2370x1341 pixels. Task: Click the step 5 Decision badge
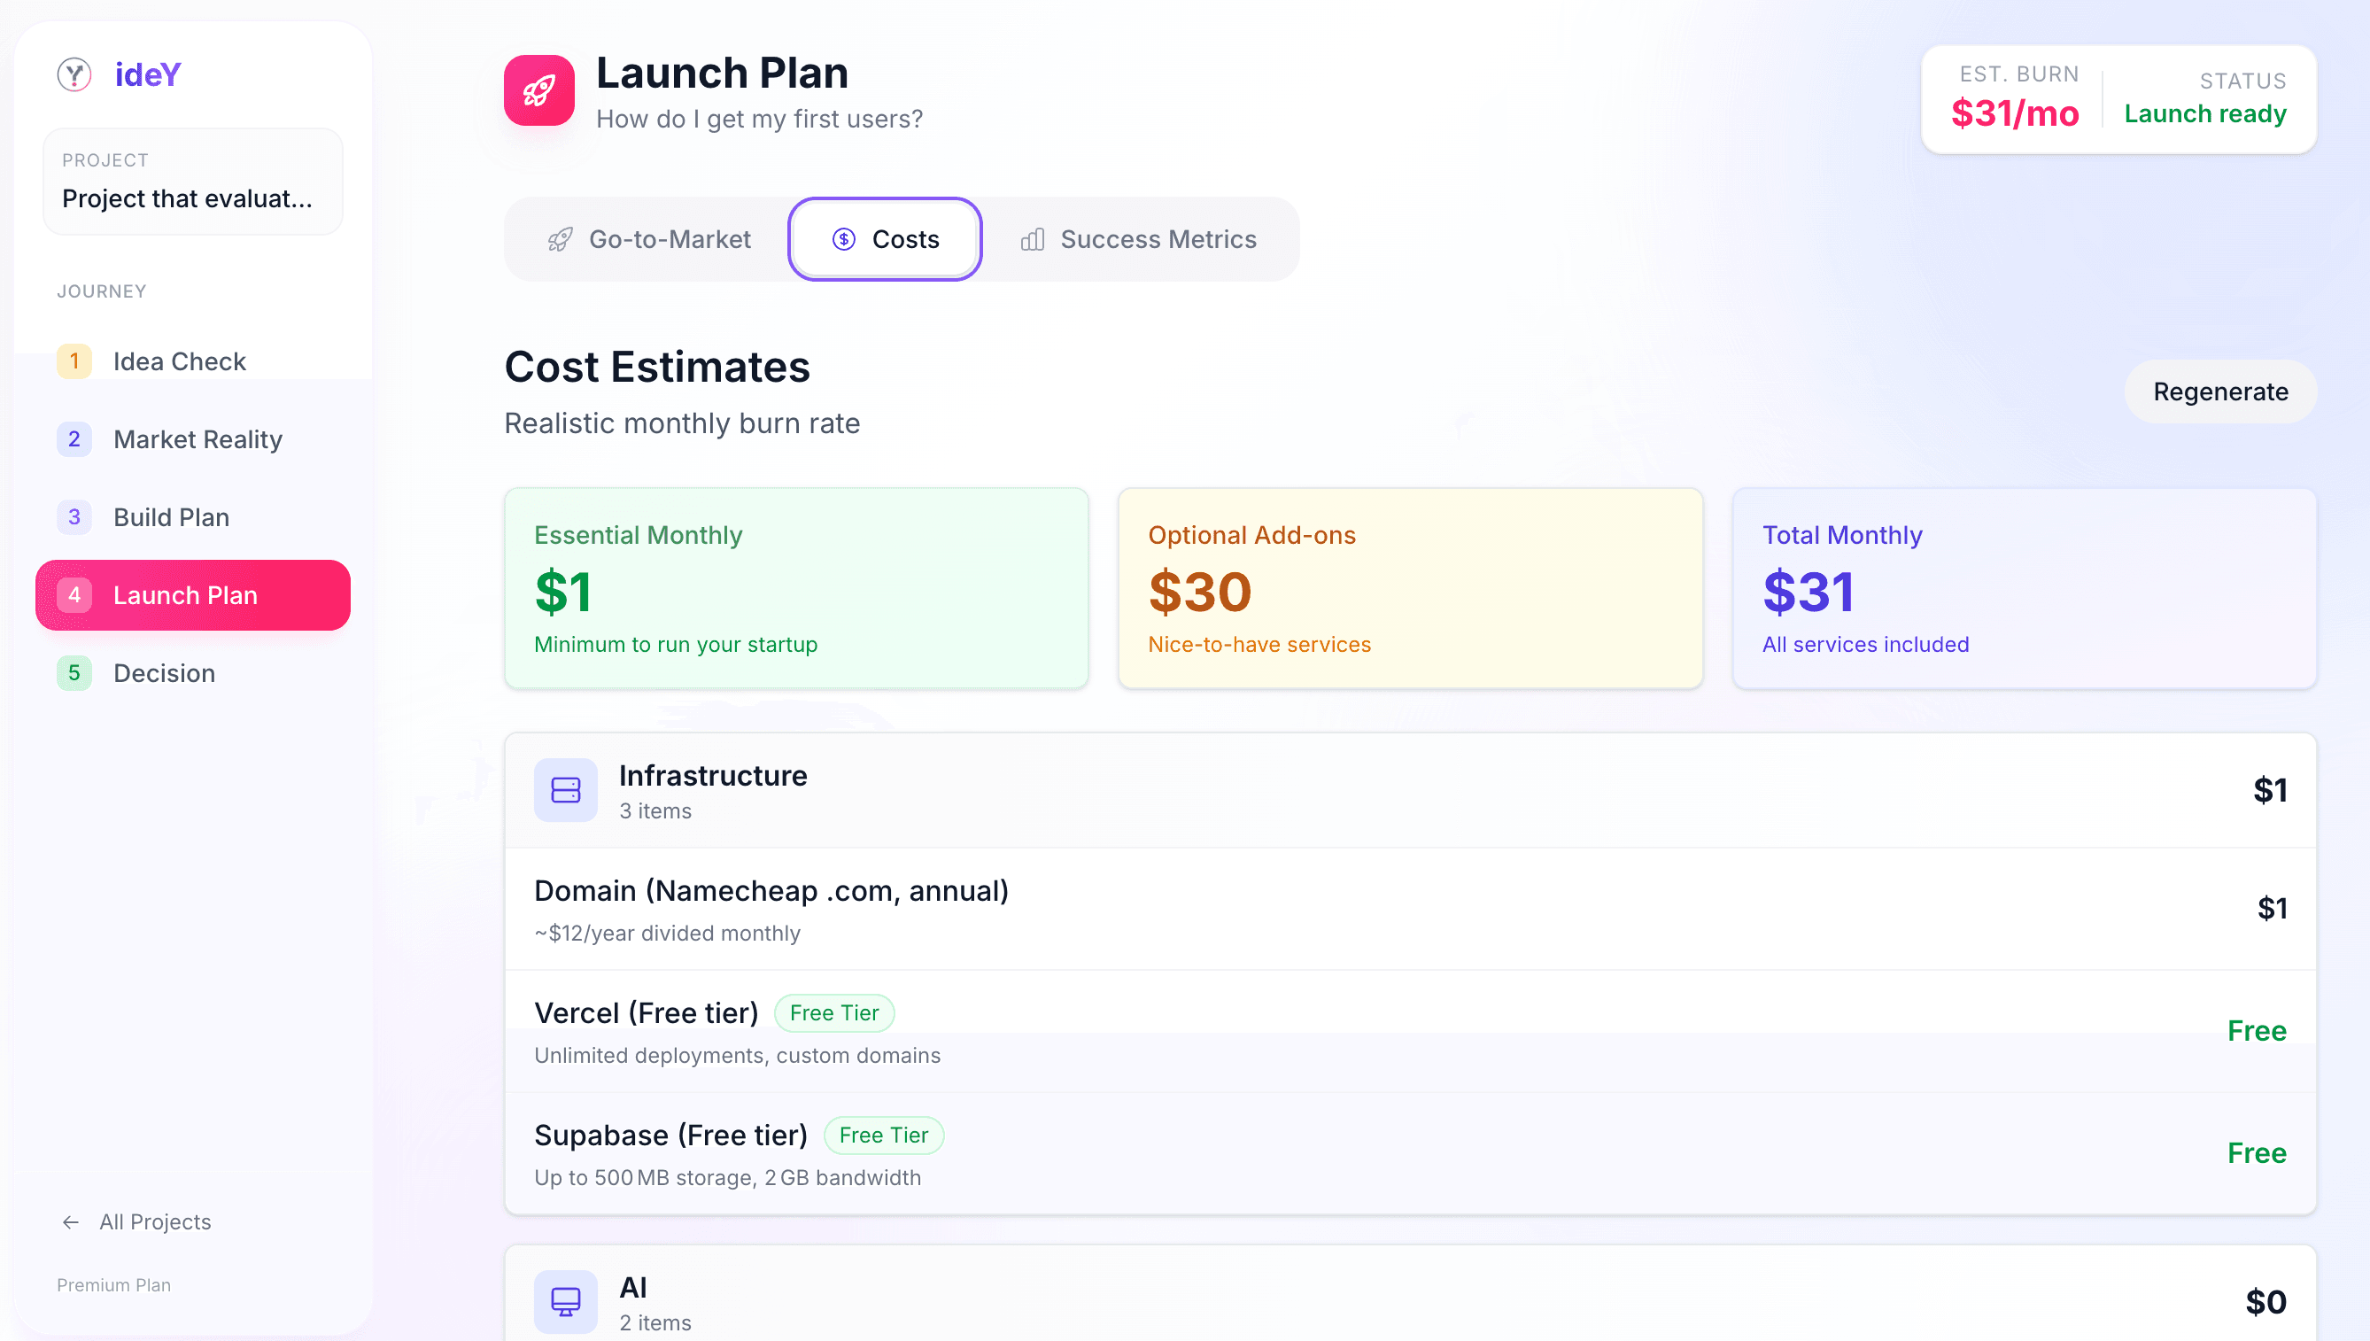[74, 672]
